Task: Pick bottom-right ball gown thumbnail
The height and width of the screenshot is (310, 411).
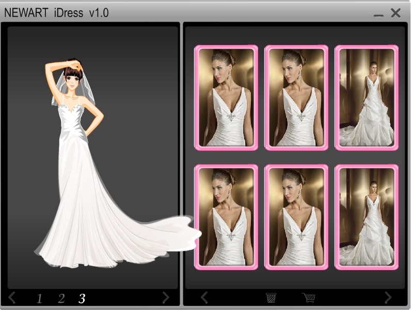Action: pyautogui.click(x=367, y=217)
